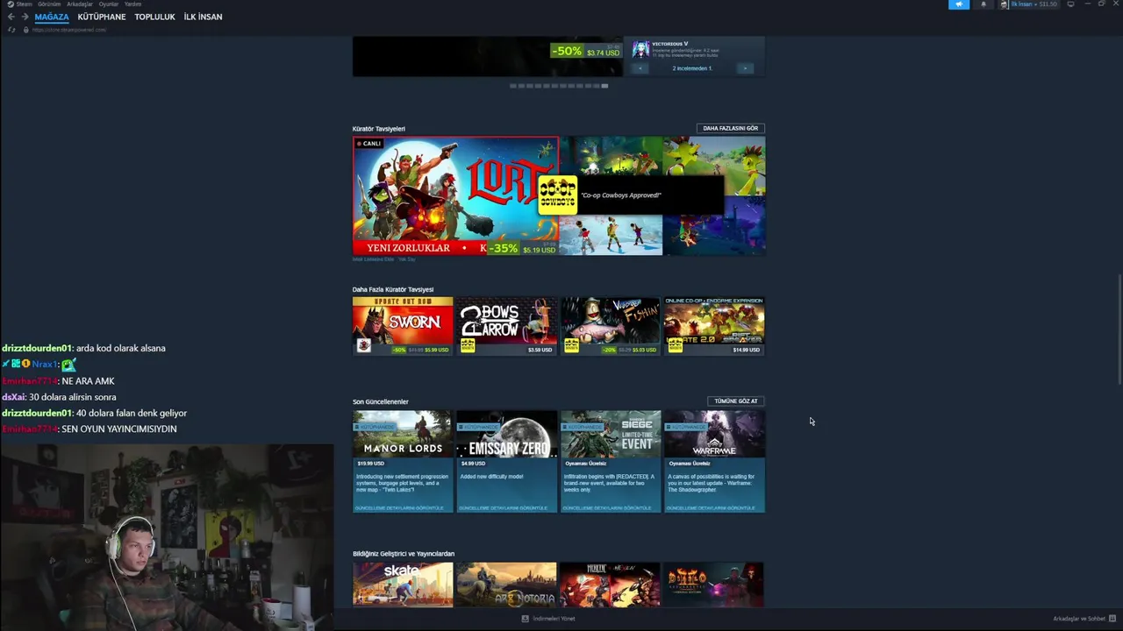
Task: Show previous review with left arrow
Action: click(x=640, y=67)
